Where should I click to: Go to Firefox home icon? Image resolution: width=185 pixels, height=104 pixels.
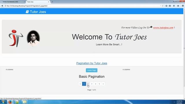coord(178,6)
